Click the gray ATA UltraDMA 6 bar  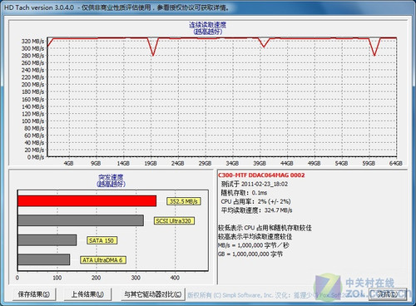(x=44, y=259)
